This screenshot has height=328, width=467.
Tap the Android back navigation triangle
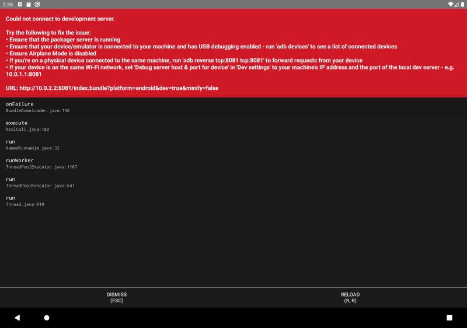(18, 317)
